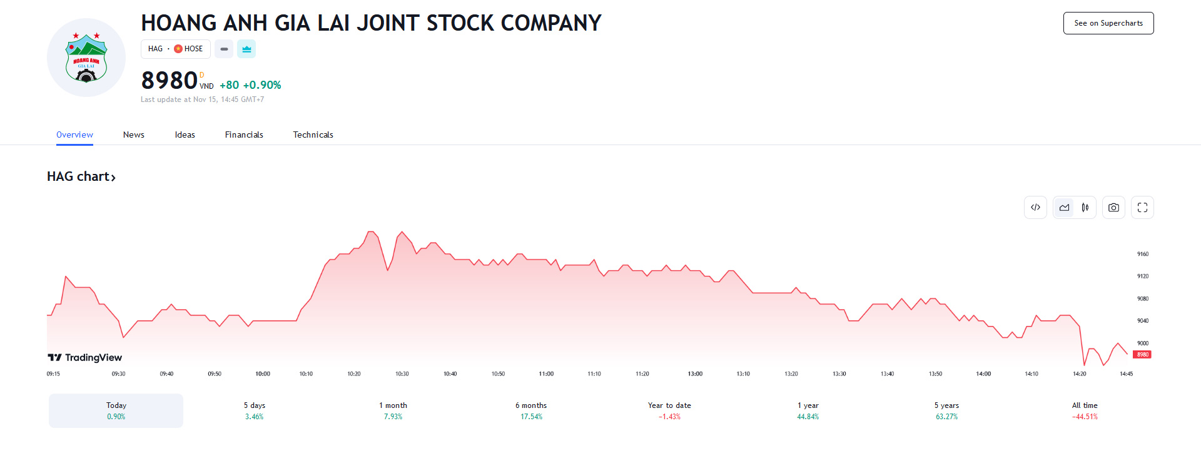Open the News tab
The height and width of the screenshot is (458, 1201).
click(x=133, y=135)
